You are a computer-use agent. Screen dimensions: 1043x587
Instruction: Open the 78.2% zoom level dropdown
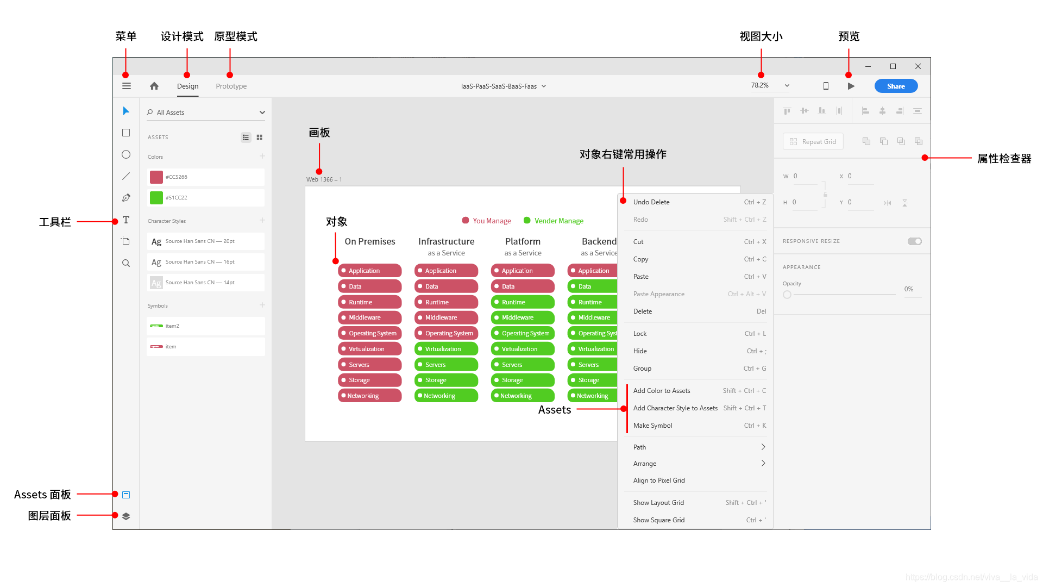(787, 86)
